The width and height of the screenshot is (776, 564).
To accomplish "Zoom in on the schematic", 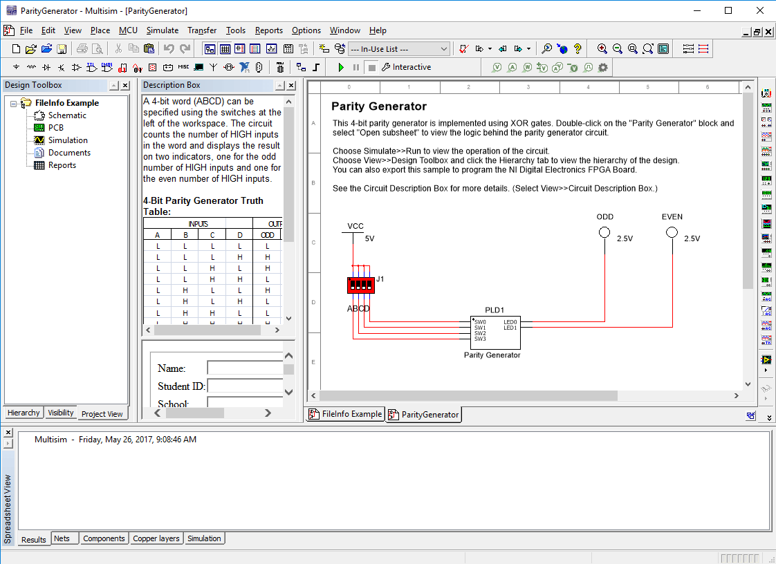I will point(602,48).
